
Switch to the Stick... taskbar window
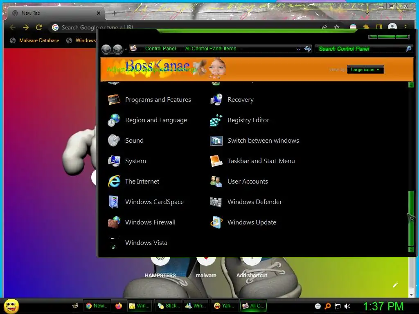tap(168, 306)
